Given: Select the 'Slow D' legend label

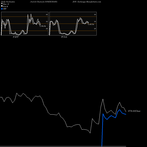Looking at the screenshot, I should [6, 4].
